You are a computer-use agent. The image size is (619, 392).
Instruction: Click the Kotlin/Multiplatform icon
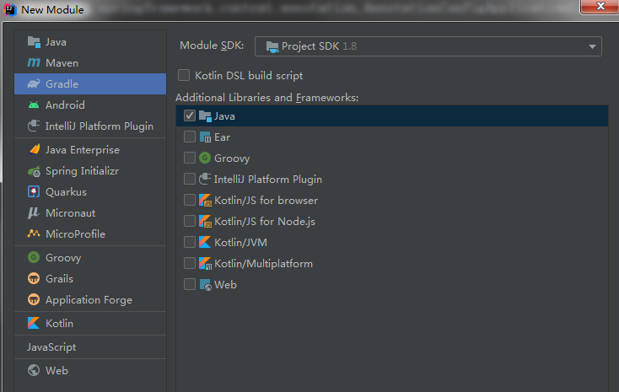point(205,263)
